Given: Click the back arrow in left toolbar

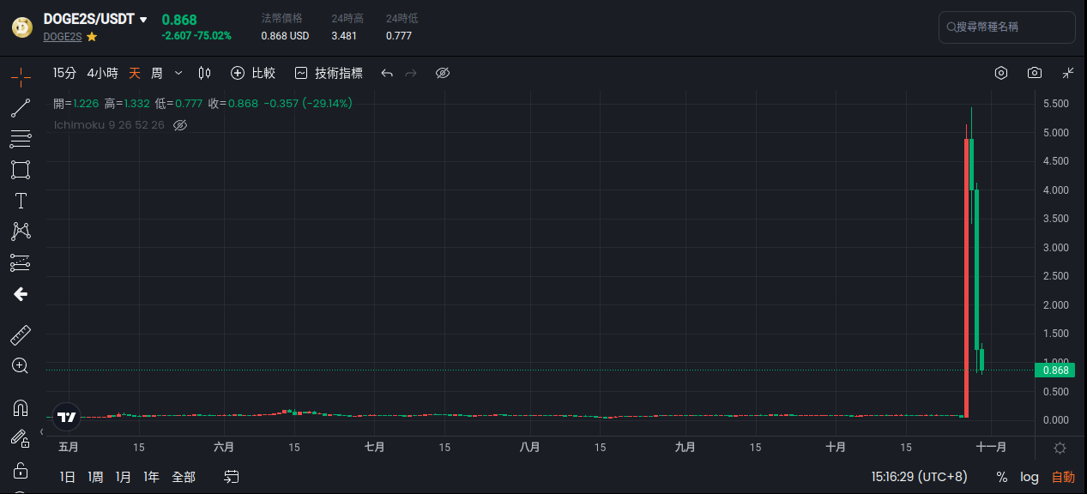Looking at the screenshot, I should tap(21, 294).
